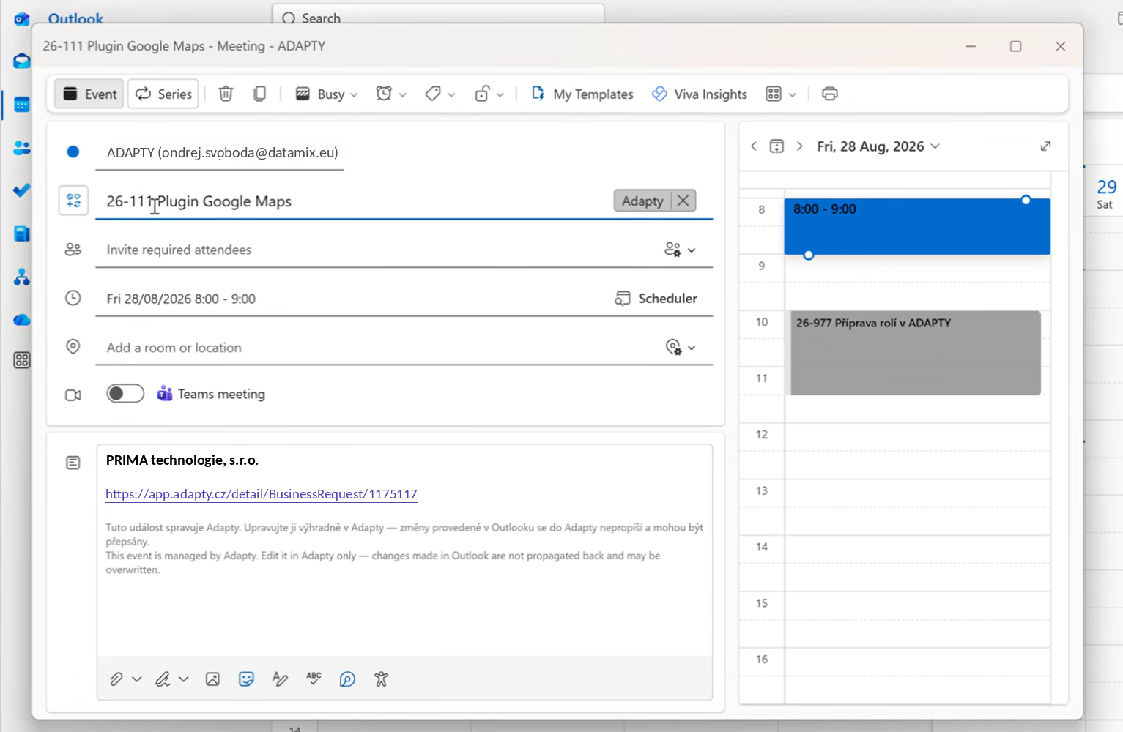The height and width of the screenshot is (732, 1123).
Task: Click the paperclip attach icon
Action: pos(116,679)
